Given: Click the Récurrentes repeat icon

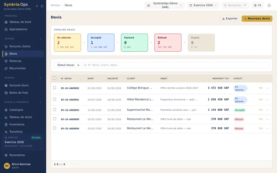Looking at the screenshot, I should [6, 68].
